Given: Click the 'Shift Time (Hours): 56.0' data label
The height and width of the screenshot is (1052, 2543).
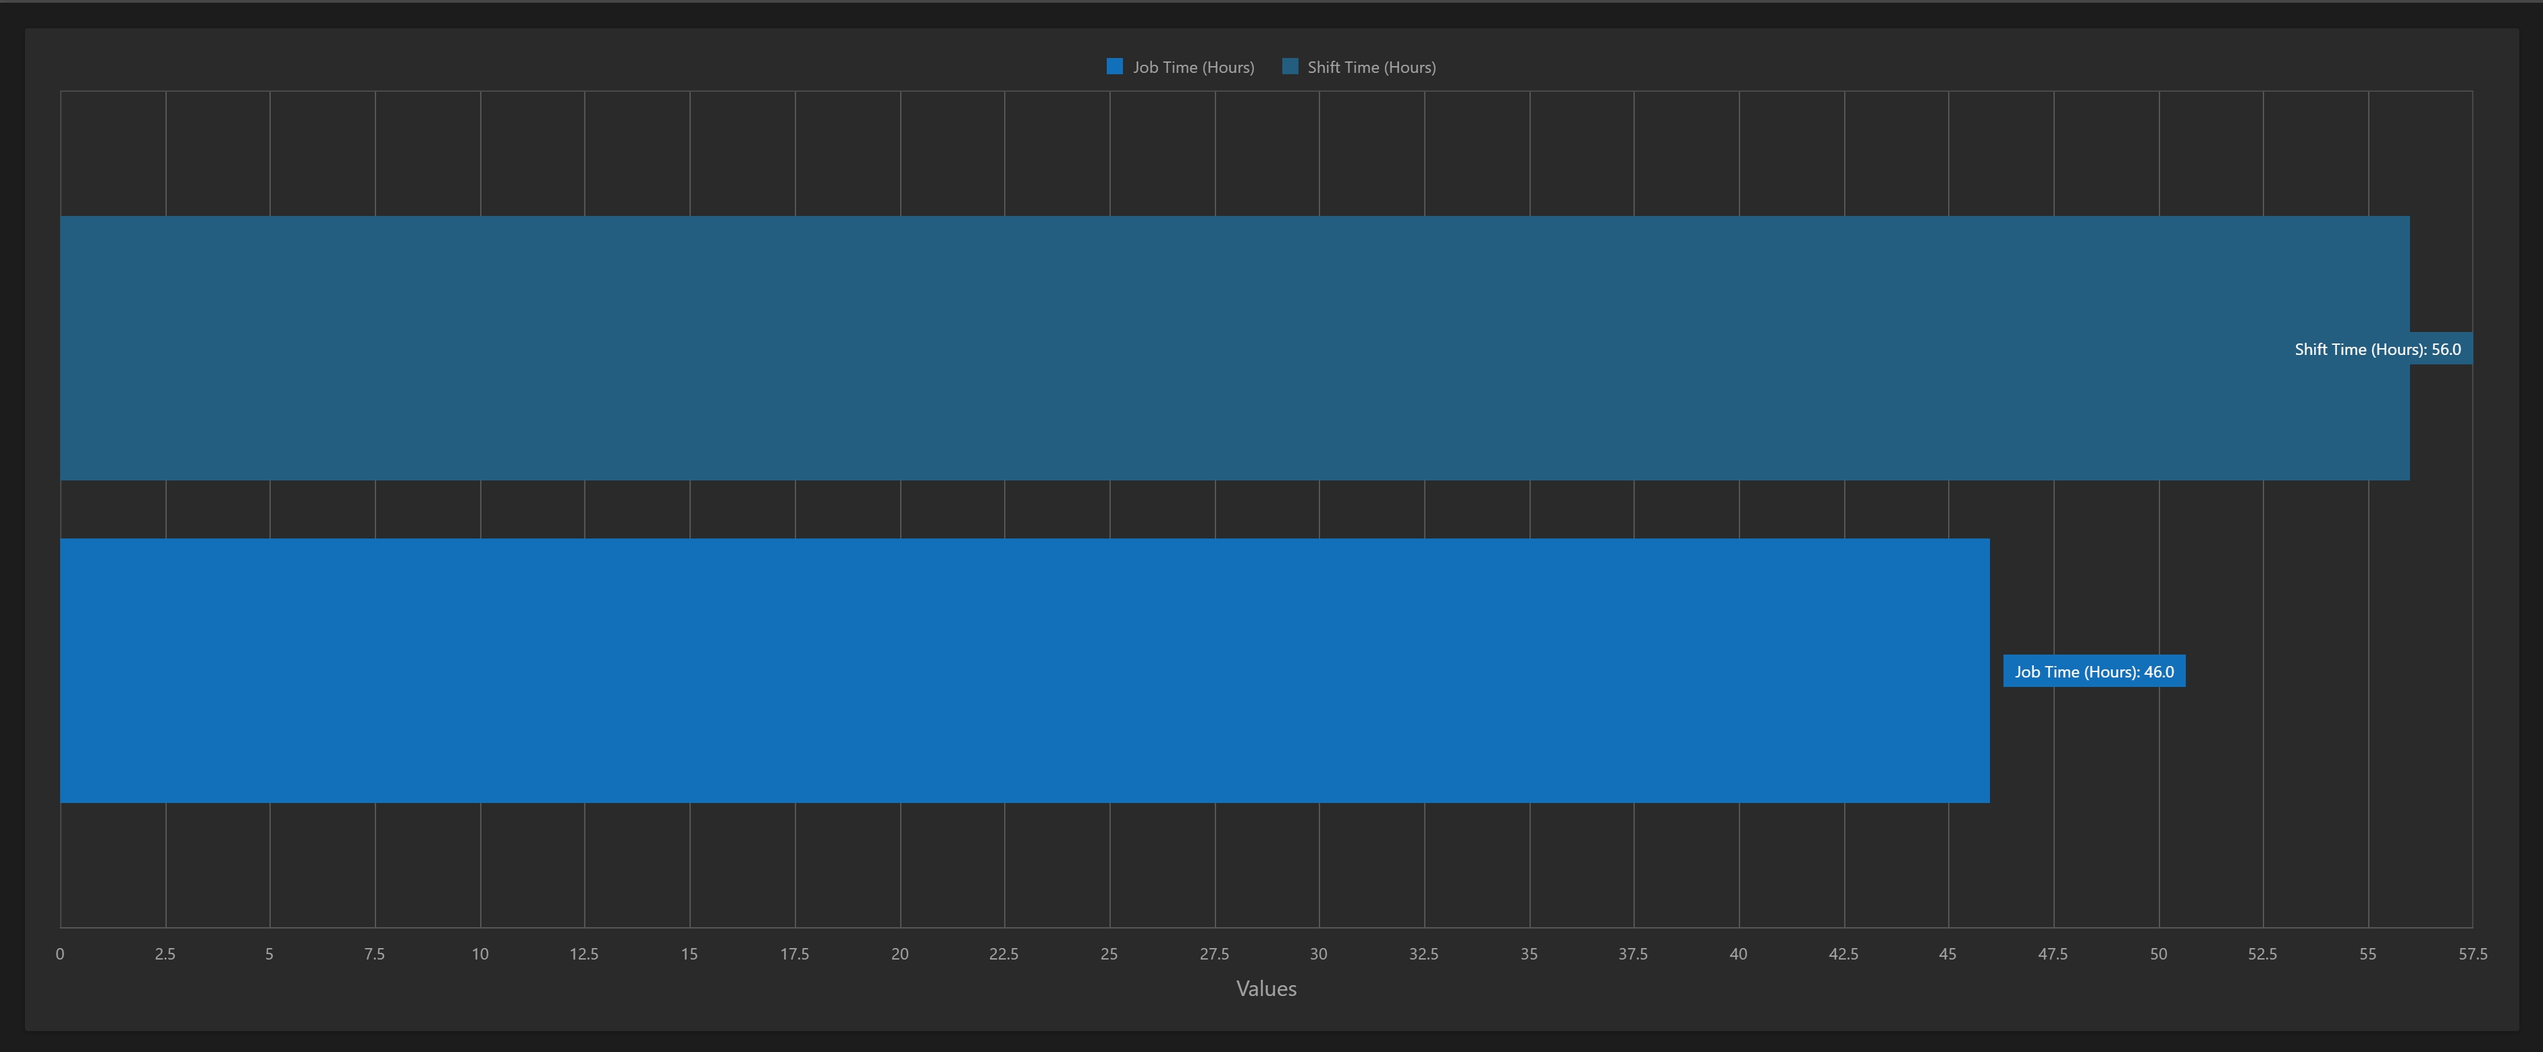Looking at the screenshot, I should pyautogui.click(x=2377, y=348).
